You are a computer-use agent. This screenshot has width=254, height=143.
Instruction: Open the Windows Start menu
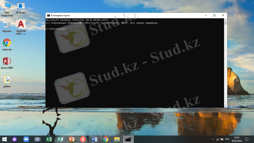click(4, 139)
